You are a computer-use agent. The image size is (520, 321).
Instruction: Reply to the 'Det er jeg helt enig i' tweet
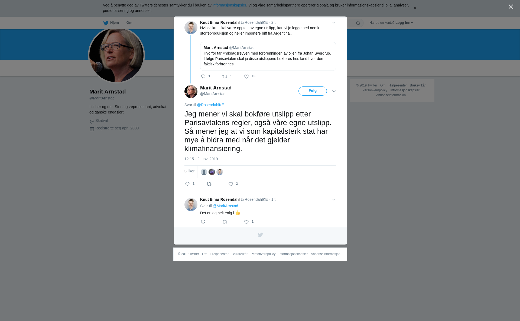(203, 222)
